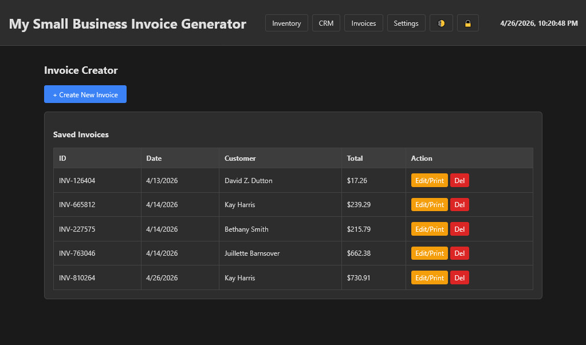Edit/Print invoice INV-126404
This screenshot has height=345, width=586.
click(430, 180)
